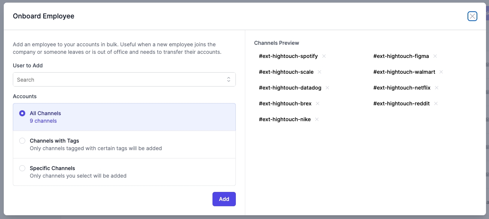The height and width of the screenshot is (219, 489).
Task: Remove #ext-hightouch-walmart channel using its x icon
Action: 441,72
